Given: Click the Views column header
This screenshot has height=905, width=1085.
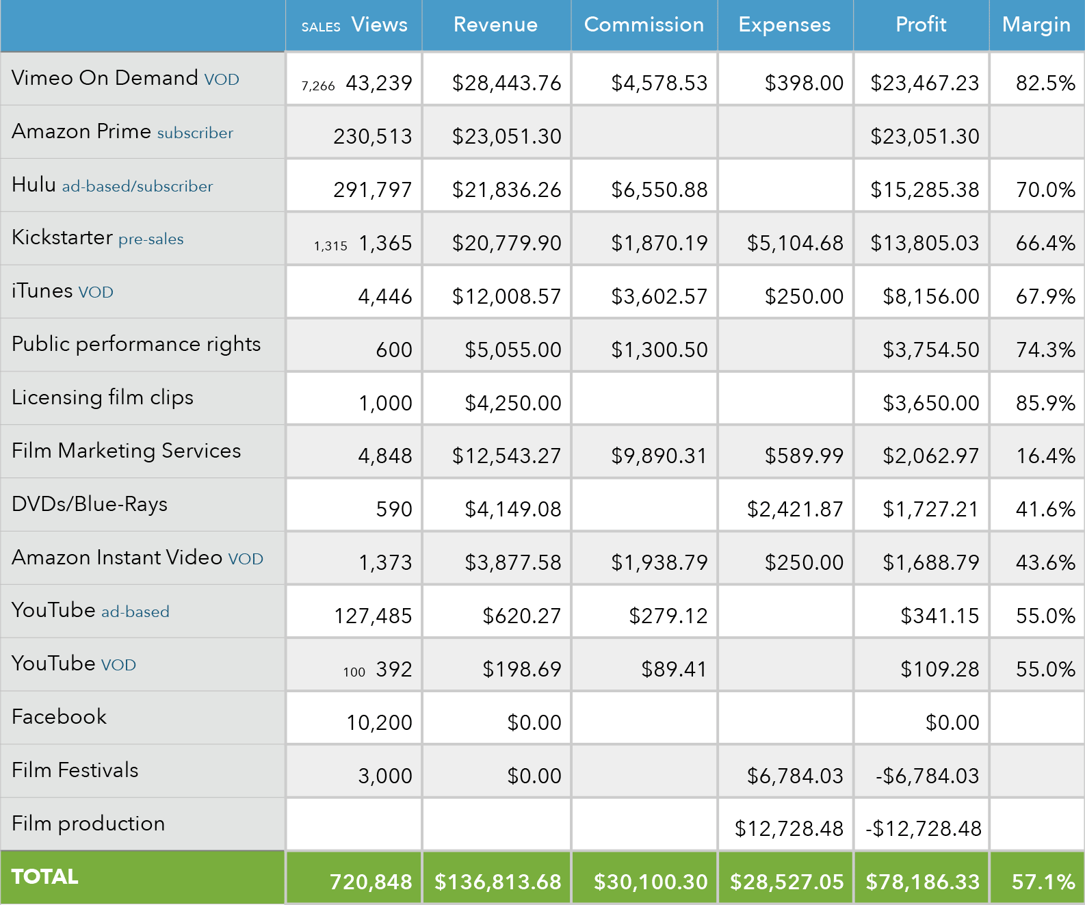Looking at the screenshot, I should (x=354, y=25).
